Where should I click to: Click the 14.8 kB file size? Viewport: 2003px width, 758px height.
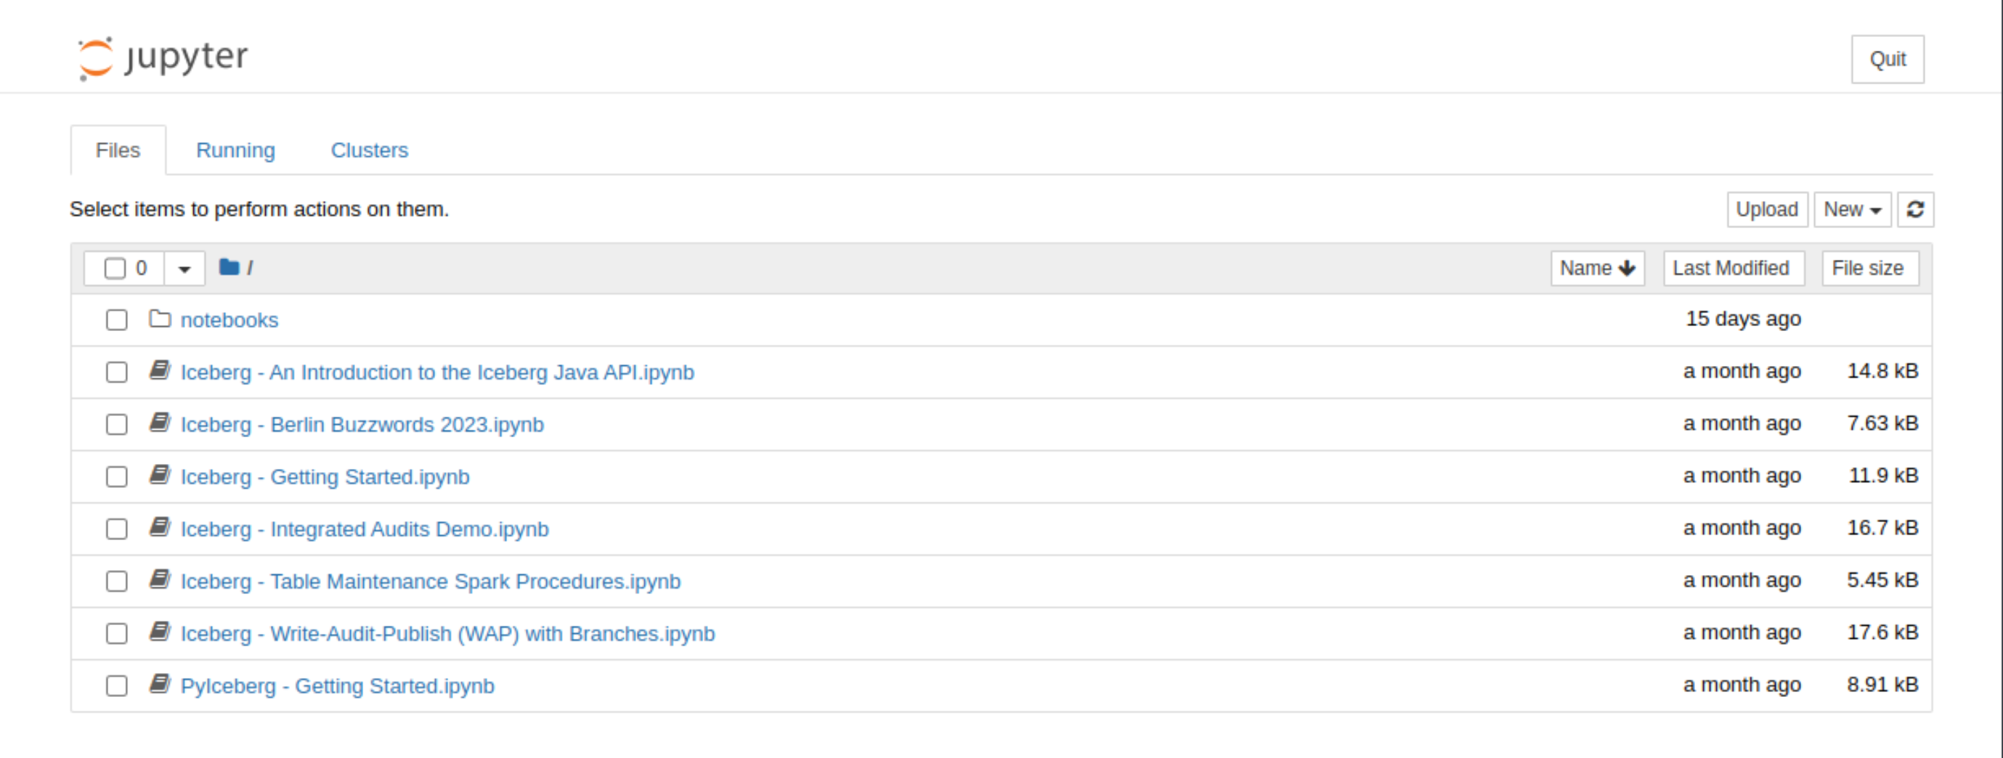(x=1882, y=371)
